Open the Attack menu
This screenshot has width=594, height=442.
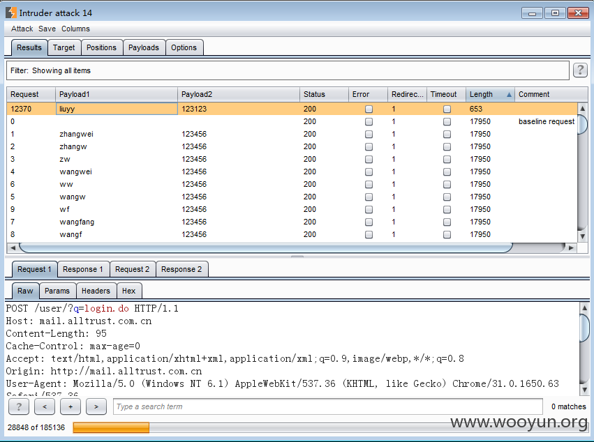[x=22, y=29]
